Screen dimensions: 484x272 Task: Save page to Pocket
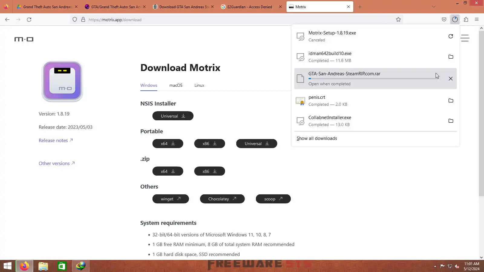point(444,19)
